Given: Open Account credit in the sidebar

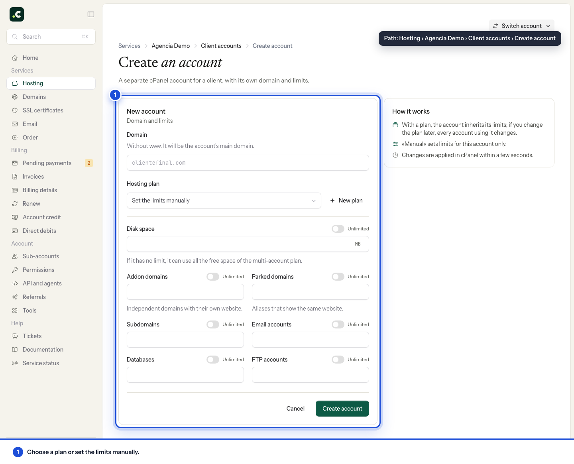Looking at the screenshot, I should click(51, 217).
